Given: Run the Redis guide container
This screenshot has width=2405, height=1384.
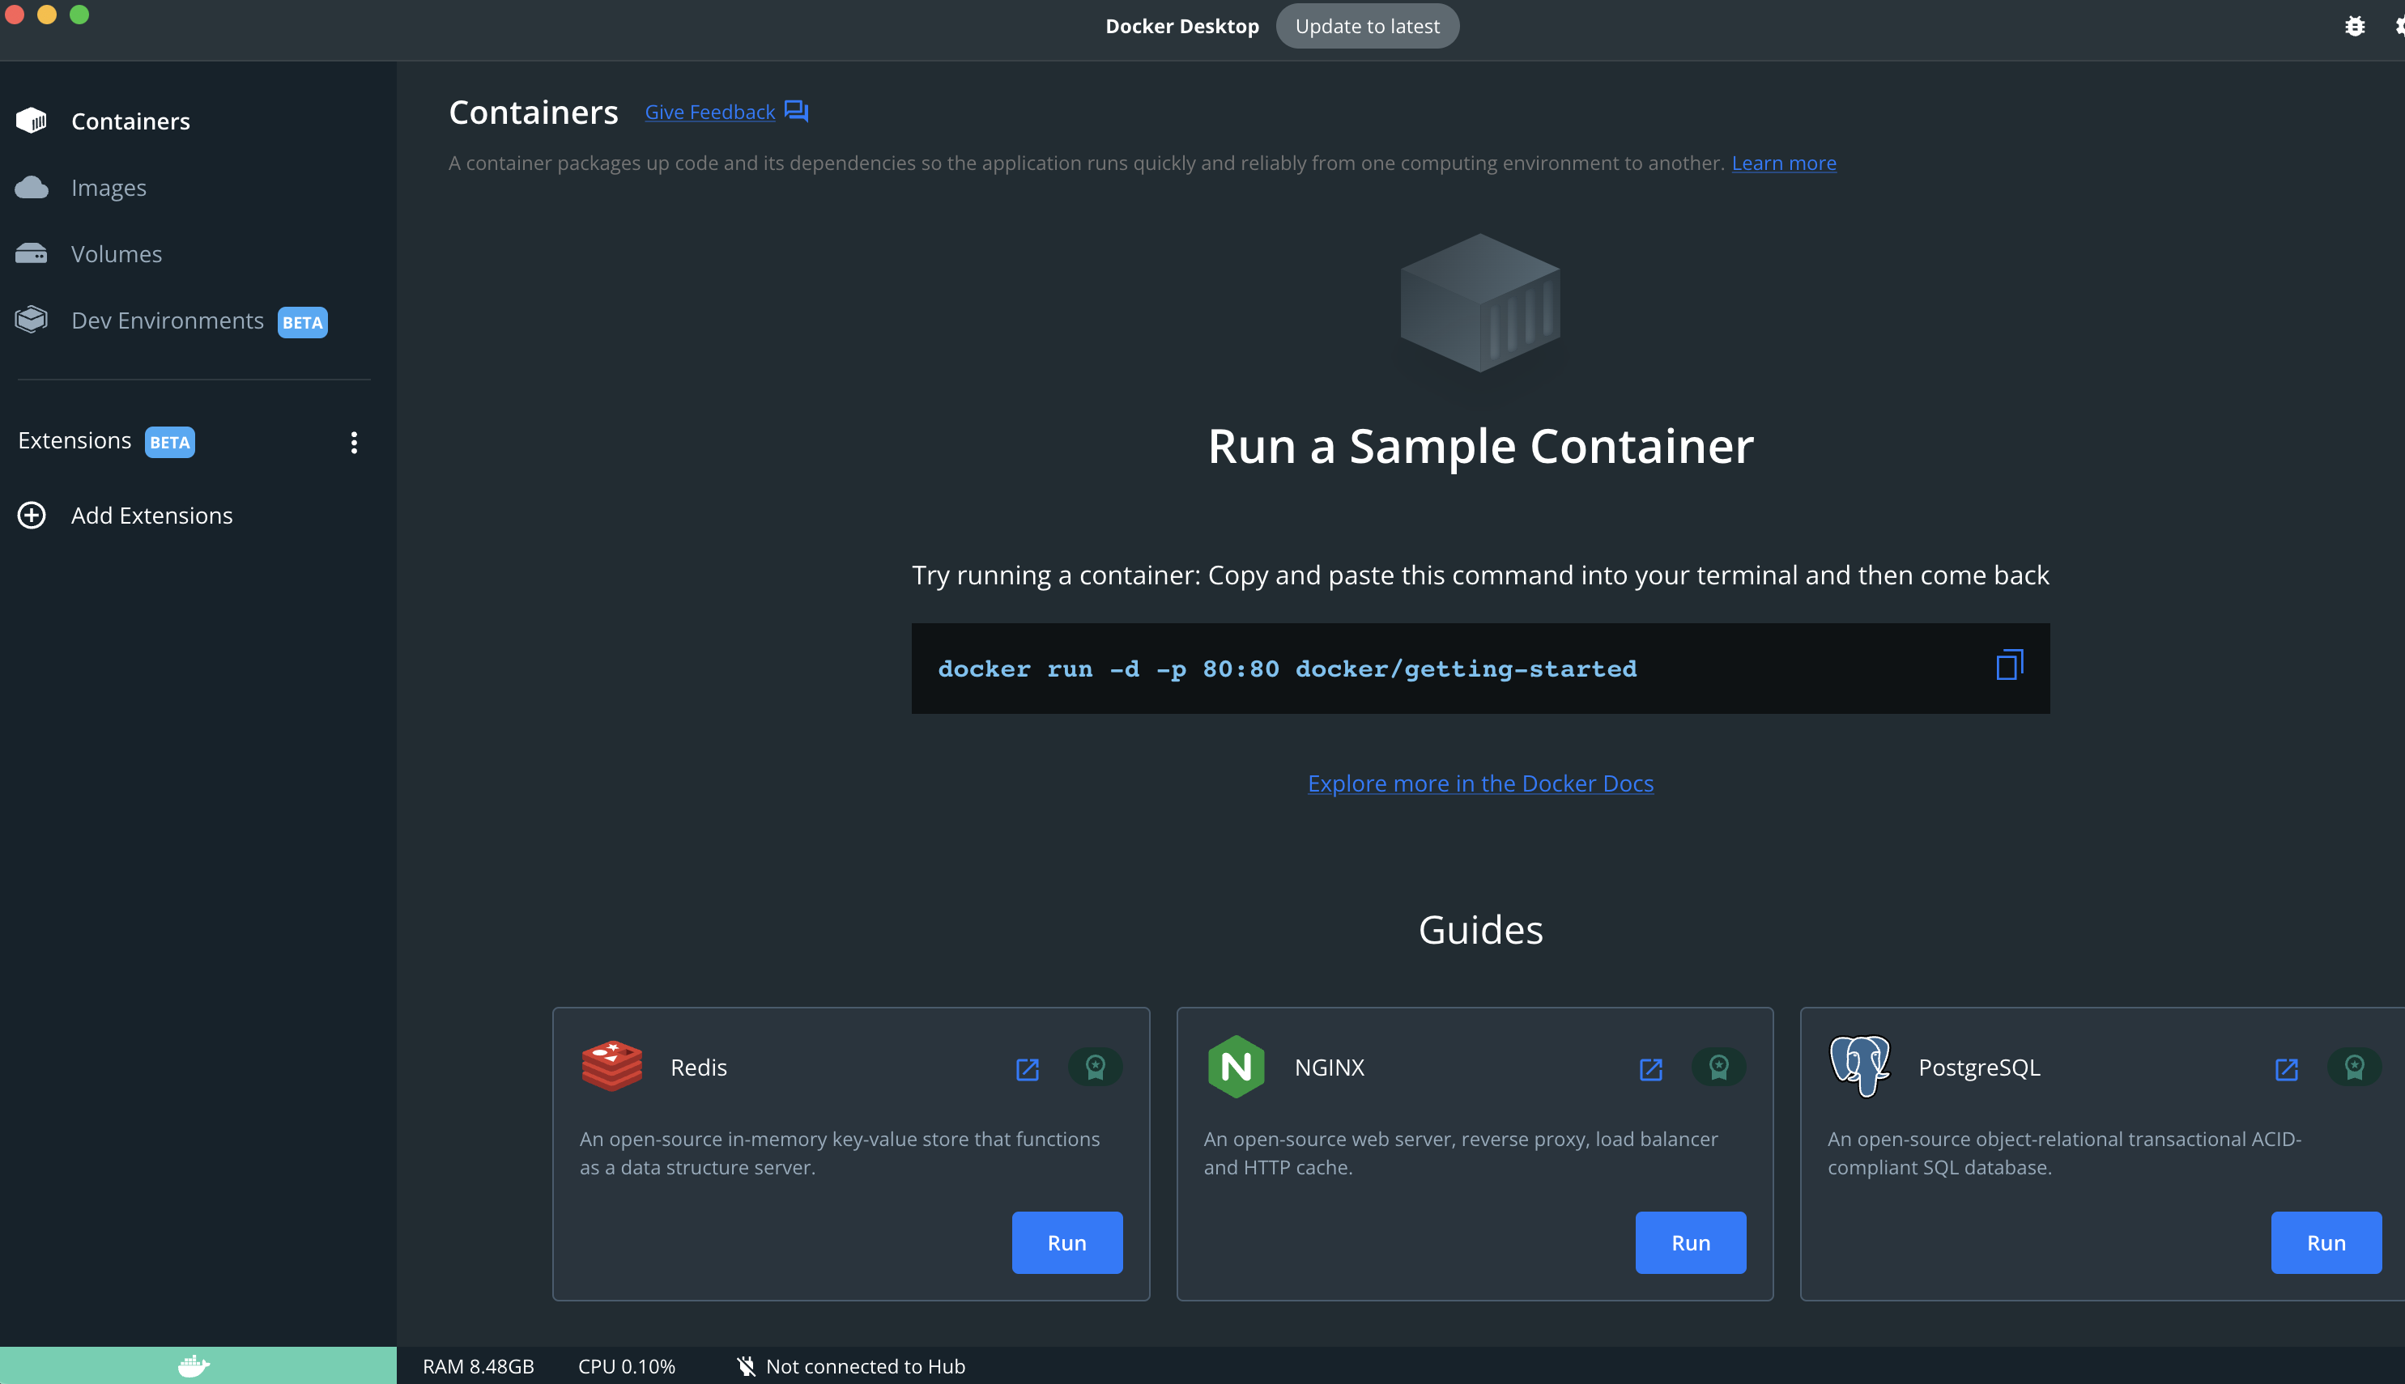Looking at the screenshot, I should tap(1067, 1242).
